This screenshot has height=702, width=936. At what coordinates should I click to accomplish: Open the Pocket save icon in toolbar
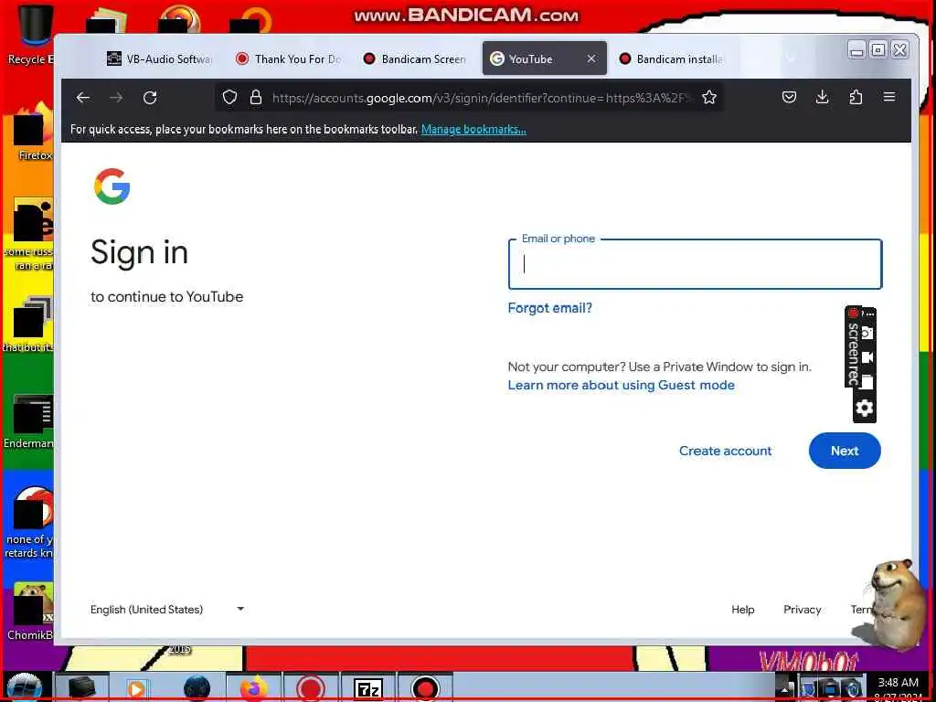pyautogui.click(x=789, y=97)
